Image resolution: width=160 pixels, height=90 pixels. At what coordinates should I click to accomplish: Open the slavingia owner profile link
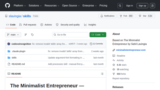pyautogui.click(x=15, y=16)
